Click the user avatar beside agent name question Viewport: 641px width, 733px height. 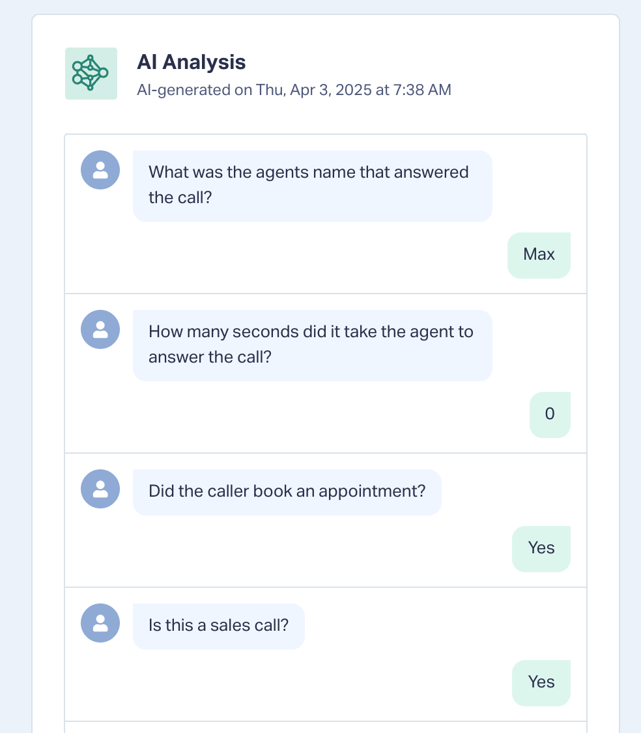(100, 170)
